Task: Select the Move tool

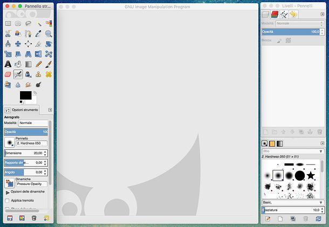Action: (18, 44)
